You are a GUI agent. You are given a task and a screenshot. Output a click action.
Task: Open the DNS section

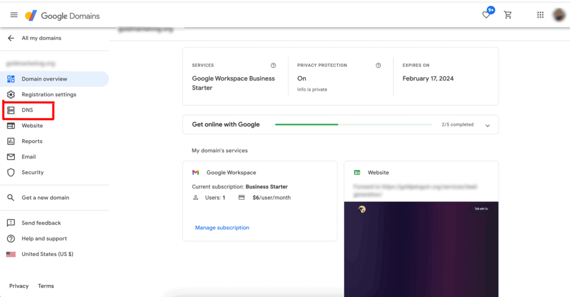coord(28,110)
